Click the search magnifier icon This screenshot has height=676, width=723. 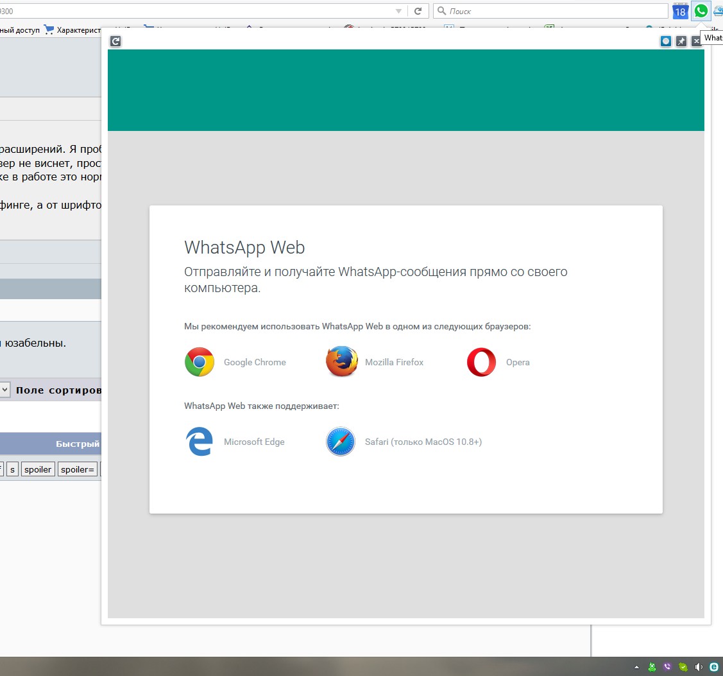pyautogui.click(x=441, y=11)
